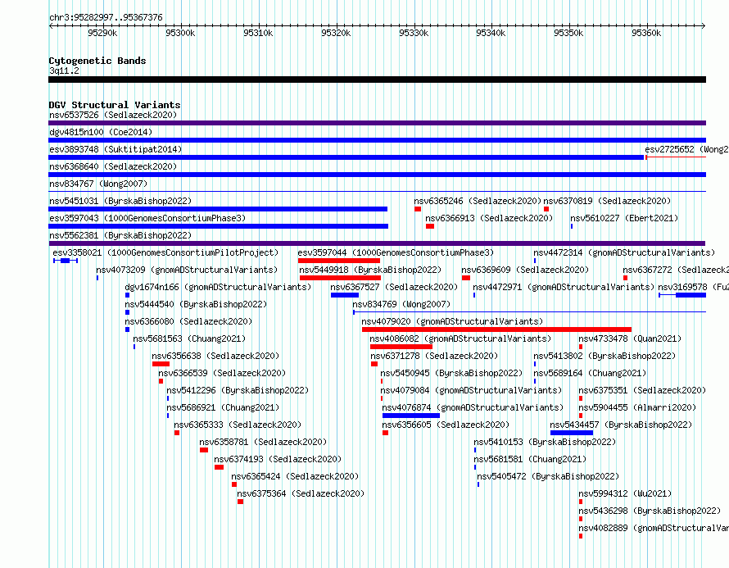This screenshot has width=729, height=568.
Task: Select the nsv5451031 (ByrskaBishop2022) label
Action: tap(120, 201)
